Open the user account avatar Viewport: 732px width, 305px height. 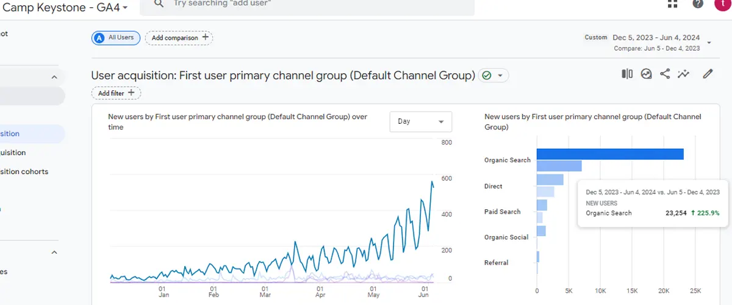click(x=722, y=4)
